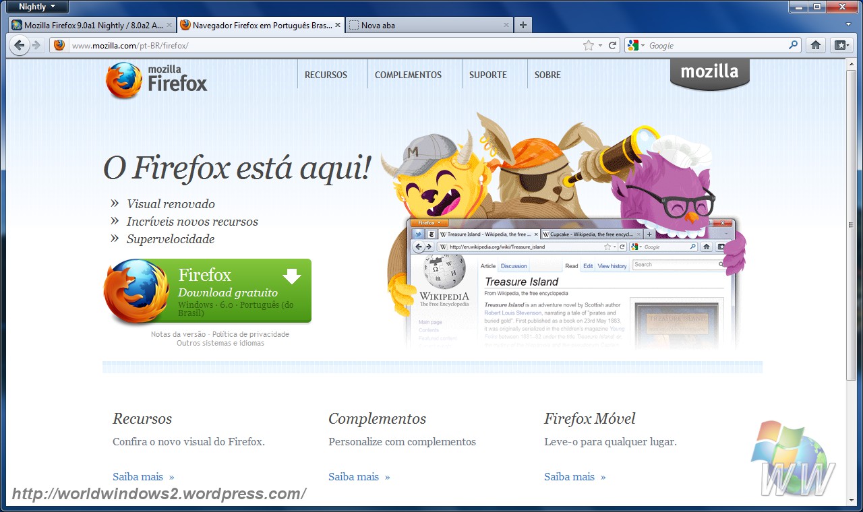Open the mozilla tab banner

pyautogui.click(x=709, y=73)
